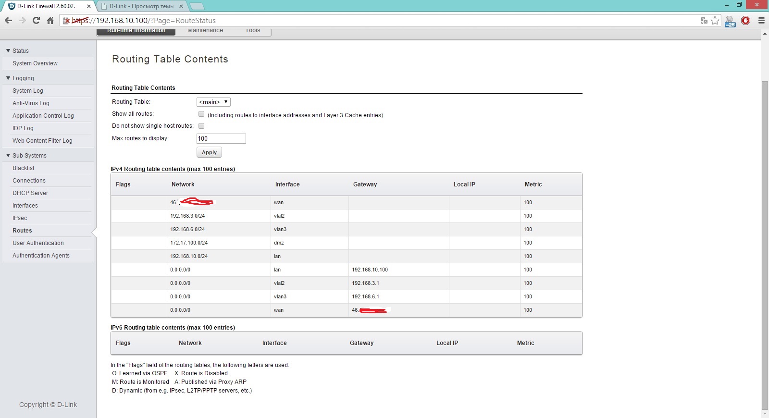769x418 pixels.
Task: Click the browser back arrow
Action: [8, 20]
